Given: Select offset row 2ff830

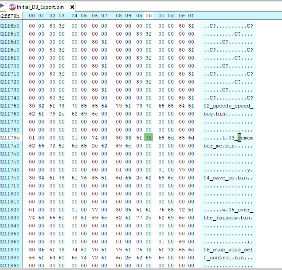Looking at the screenshot, I should point(10,218).
